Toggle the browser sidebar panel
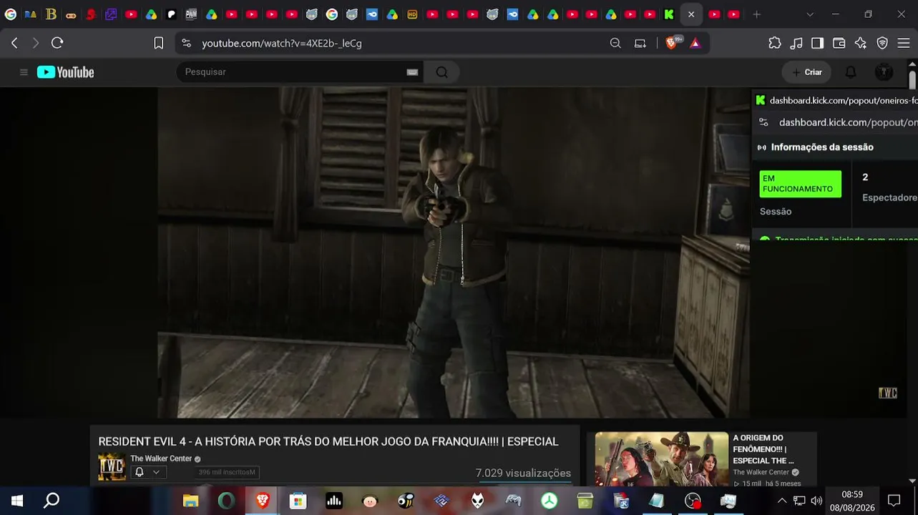 coord(818,43)
